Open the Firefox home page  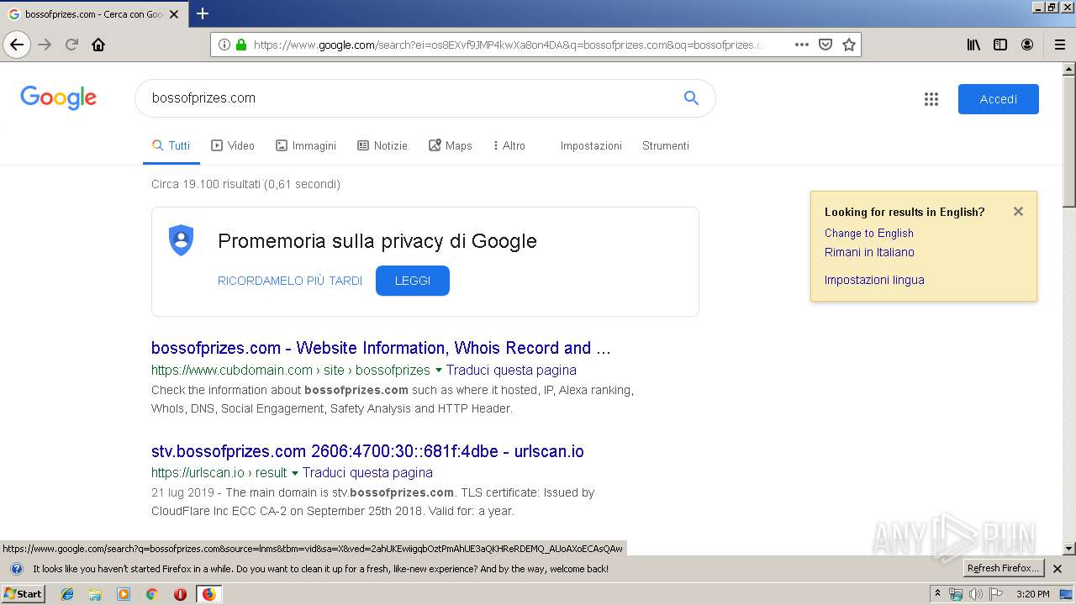click(98, 45)
